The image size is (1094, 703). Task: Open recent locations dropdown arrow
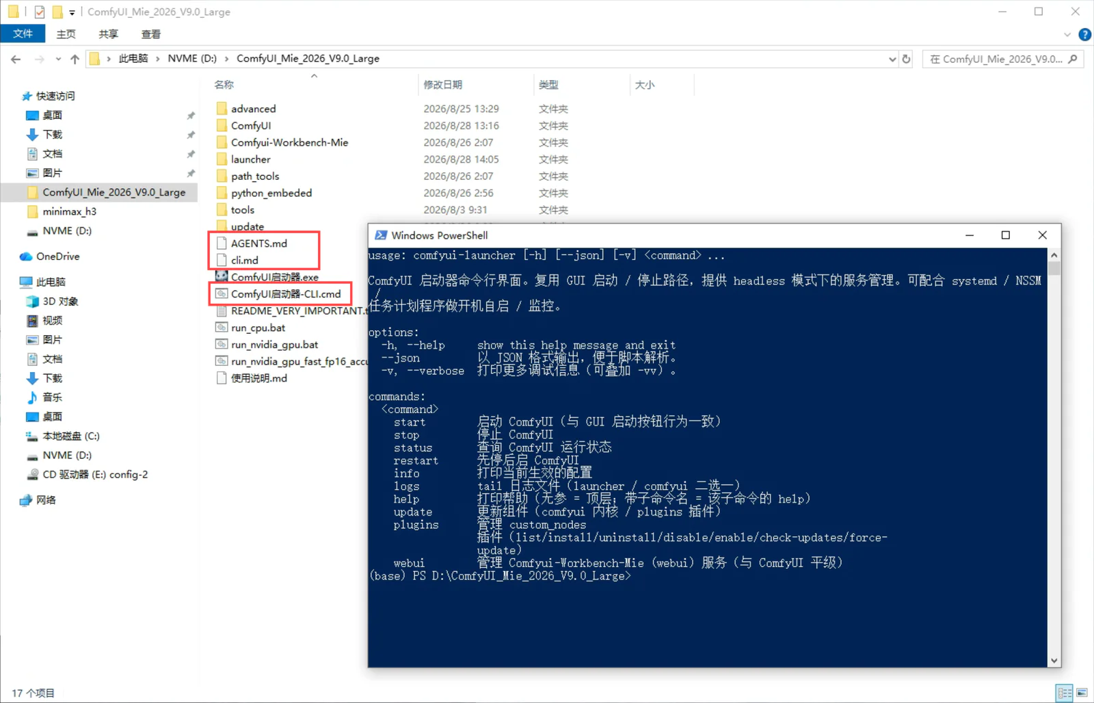click(x=58, y=59)
